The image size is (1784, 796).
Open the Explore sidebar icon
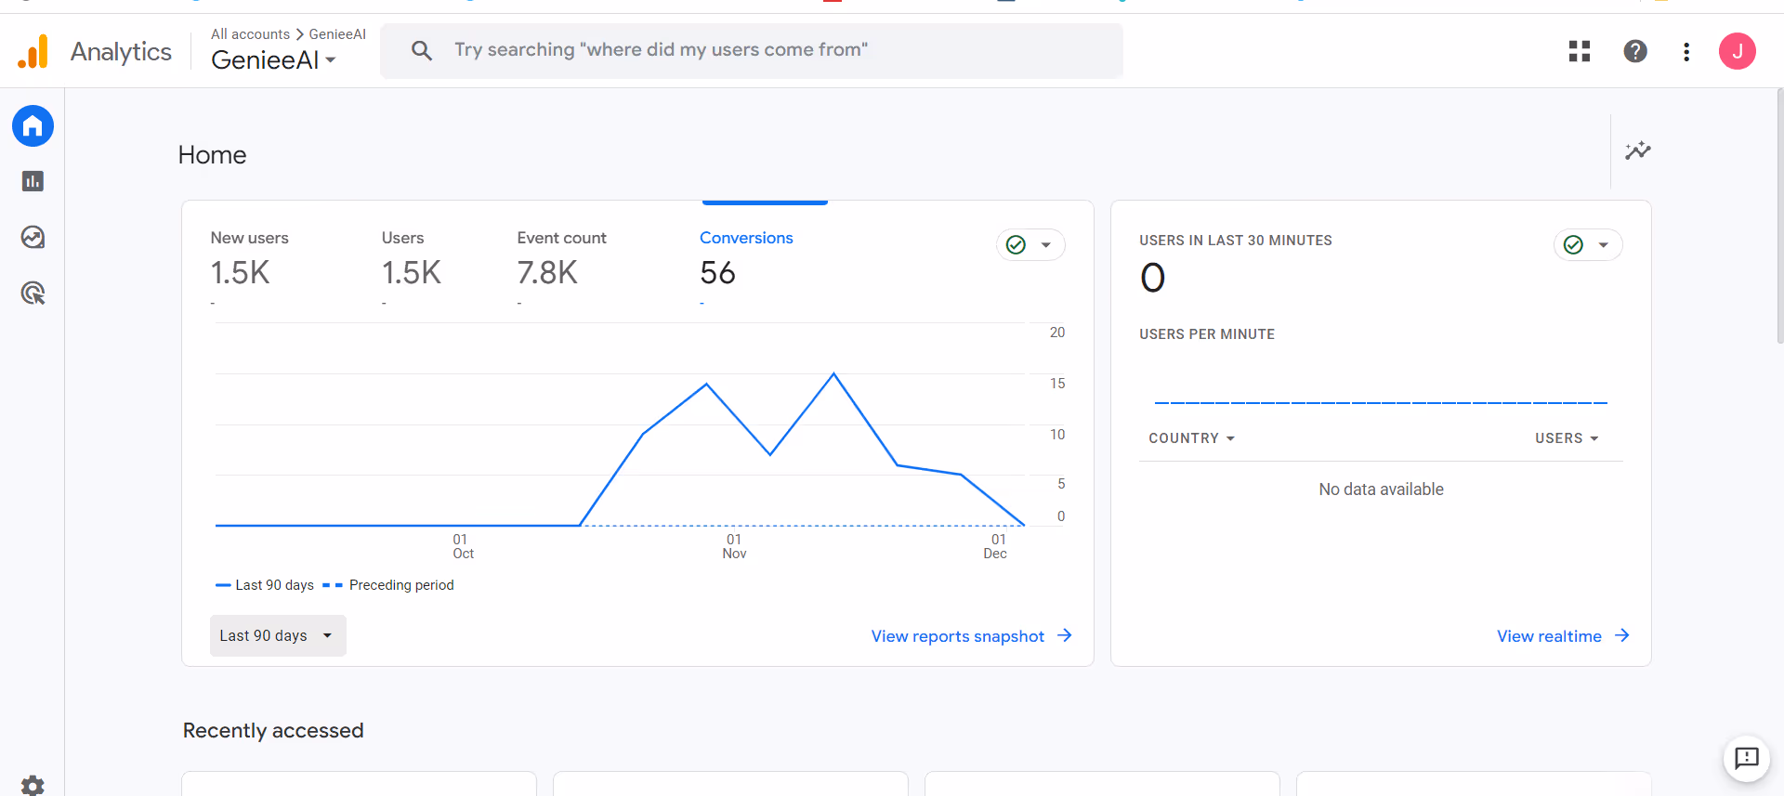(x=33, y=237)
